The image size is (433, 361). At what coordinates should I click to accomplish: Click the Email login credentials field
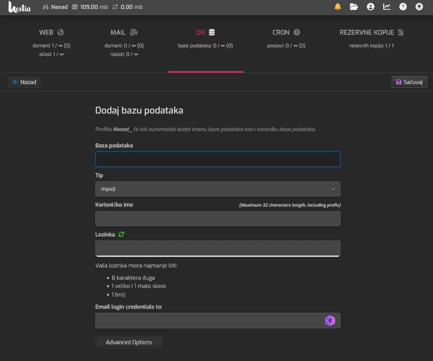click(x=218, y=320)
